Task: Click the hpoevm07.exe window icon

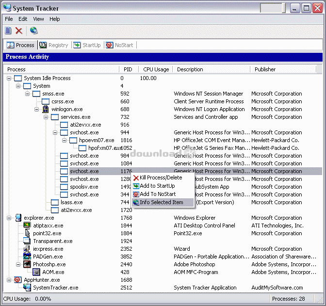Action: pyautogui.click(x=73, y=140)
